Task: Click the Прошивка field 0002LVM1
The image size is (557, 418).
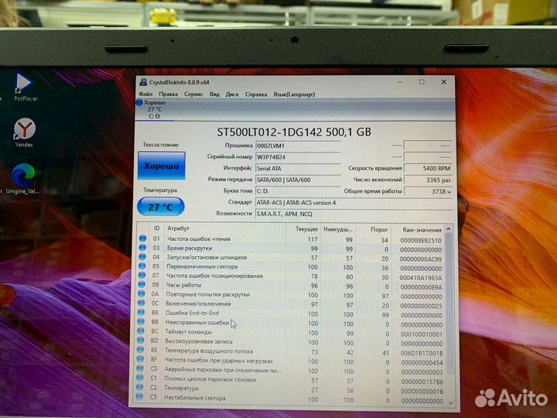Action: coord(299,146)
